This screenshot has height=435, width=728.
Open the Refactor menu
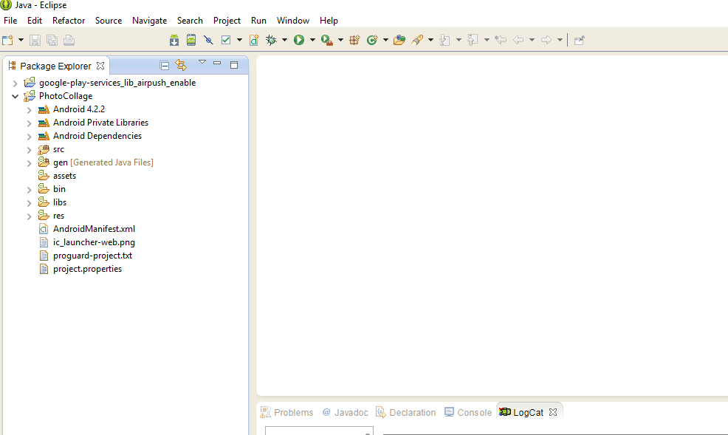pos(69,20)
